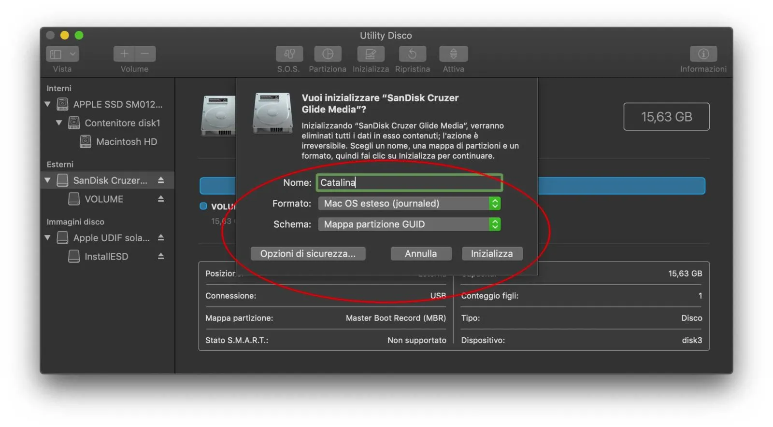
Task: Click the Attiva toolbar icon
Action: (453, 54)
